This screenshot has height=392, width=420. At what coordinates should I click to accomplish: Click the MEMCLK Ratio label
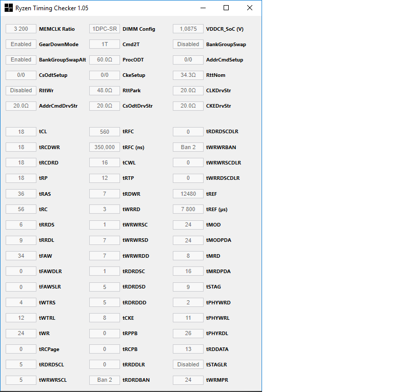(x=57, y=29)
